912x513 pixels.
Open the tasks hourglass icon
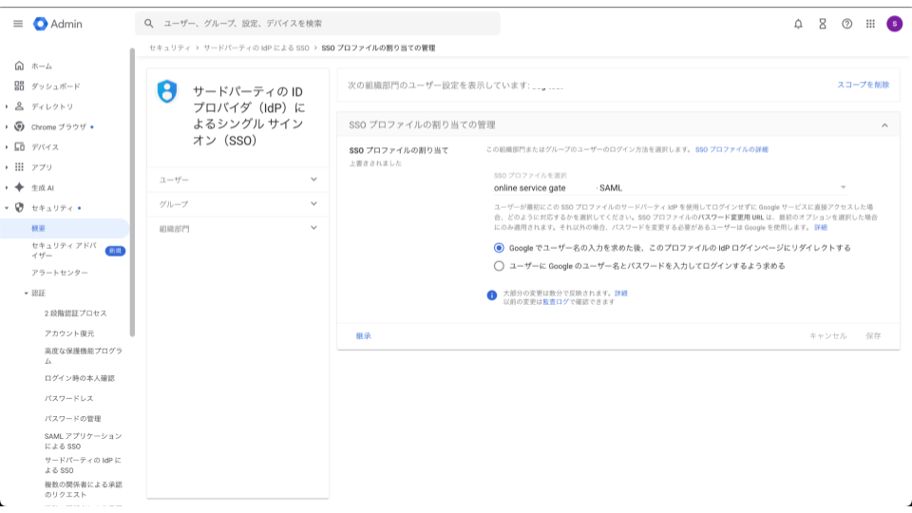point(823,24)
